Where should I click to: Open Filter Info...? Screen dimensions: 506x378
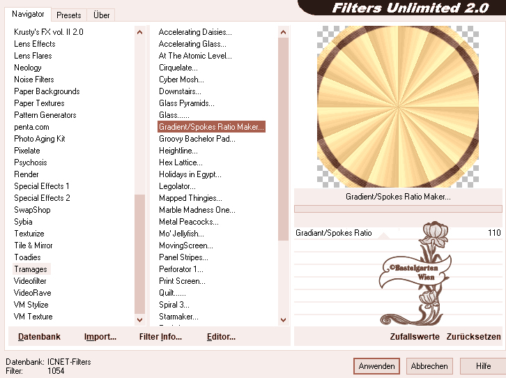click(160, 337)
